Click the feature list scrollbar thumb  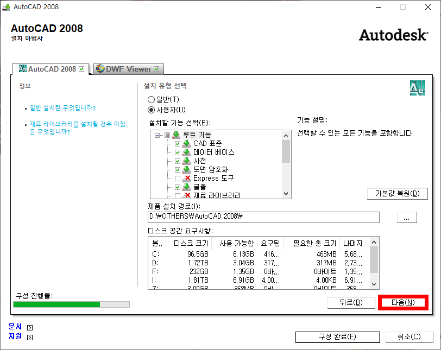286,151
